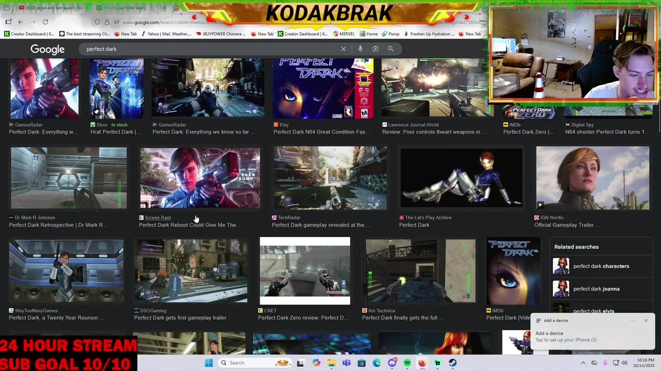The image size is (661, 371).
Task: Open Google Lens search-by-image icon
Action: 375,49
